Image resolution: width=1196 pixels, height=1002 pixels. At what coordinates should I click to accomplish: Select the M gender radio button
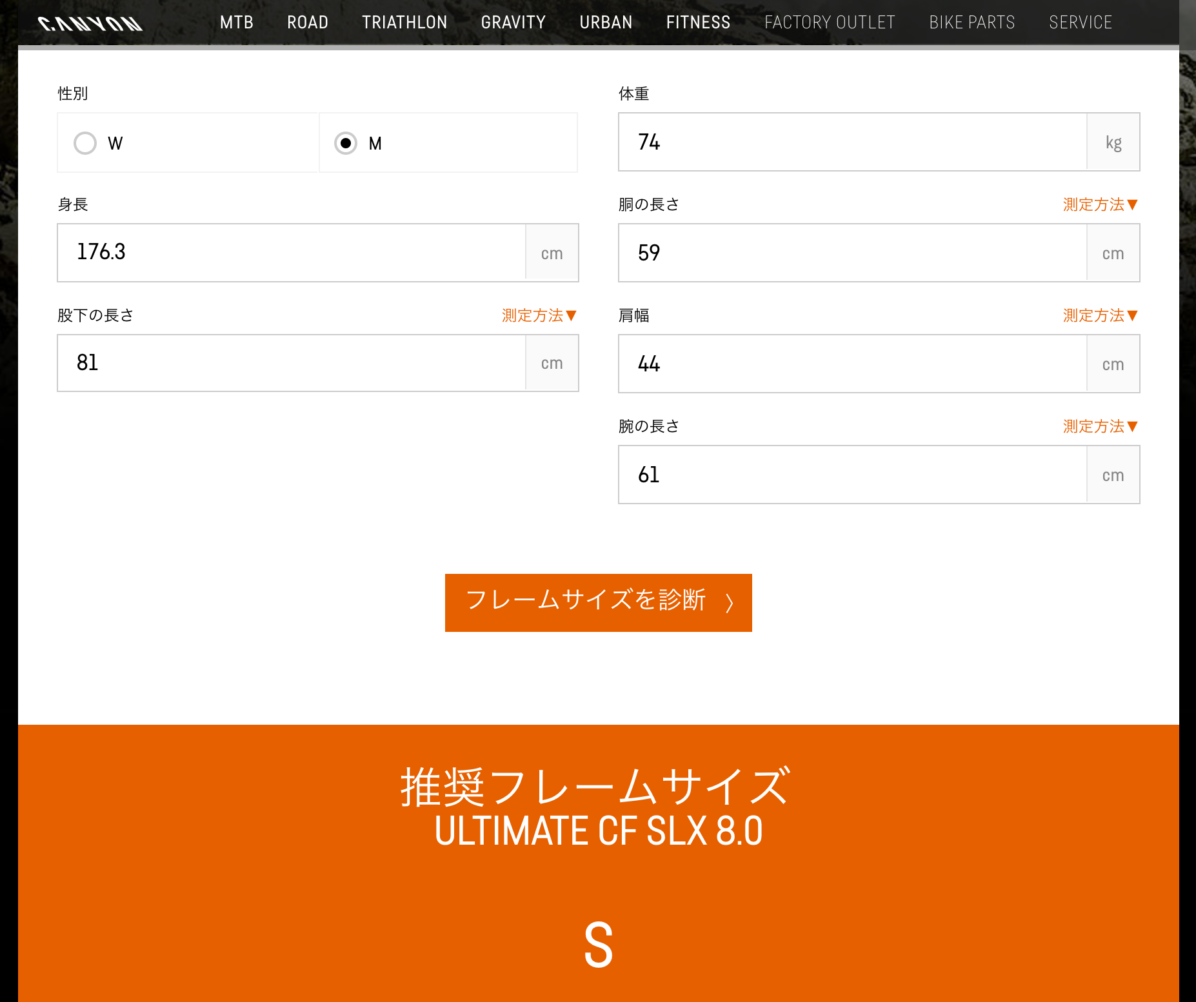point(346,143)
